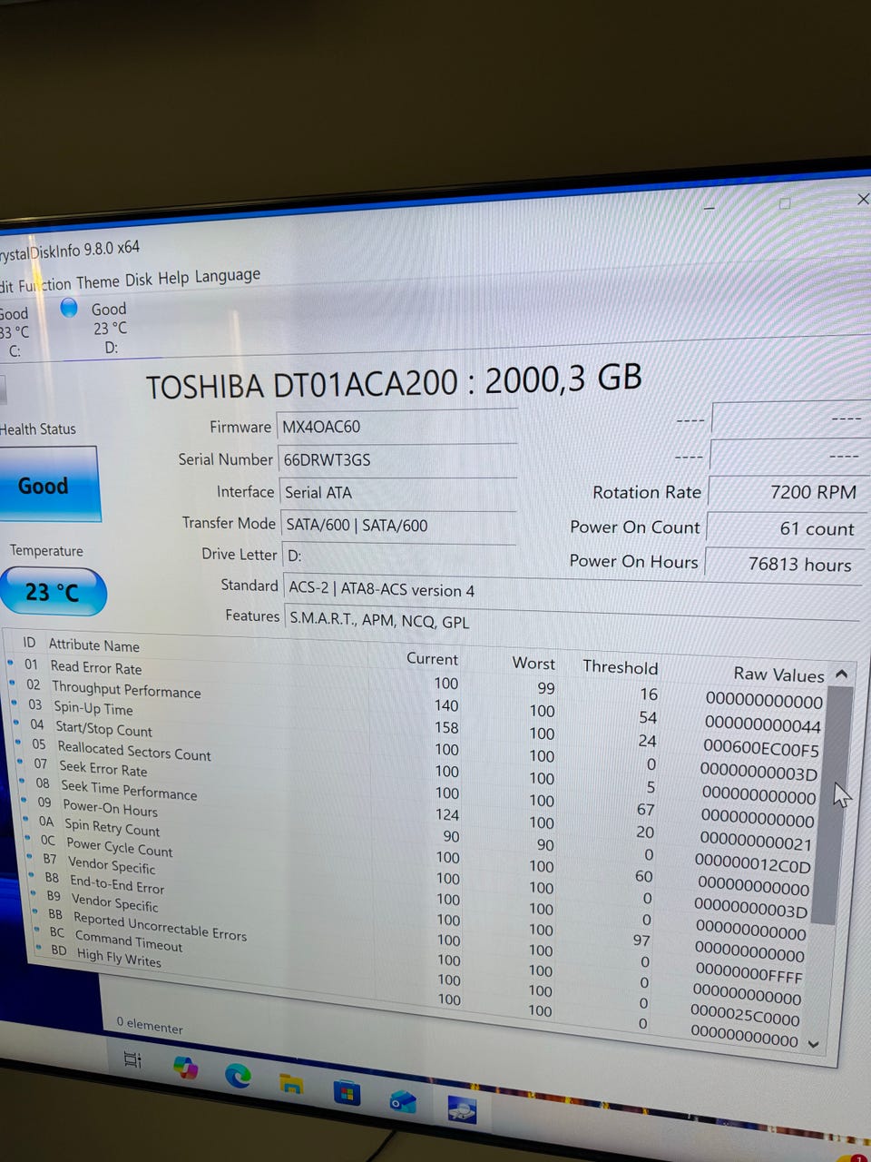Click status dot of Power Cycle Count
This screenshot has width=871, height=1162.
point(29,838)
